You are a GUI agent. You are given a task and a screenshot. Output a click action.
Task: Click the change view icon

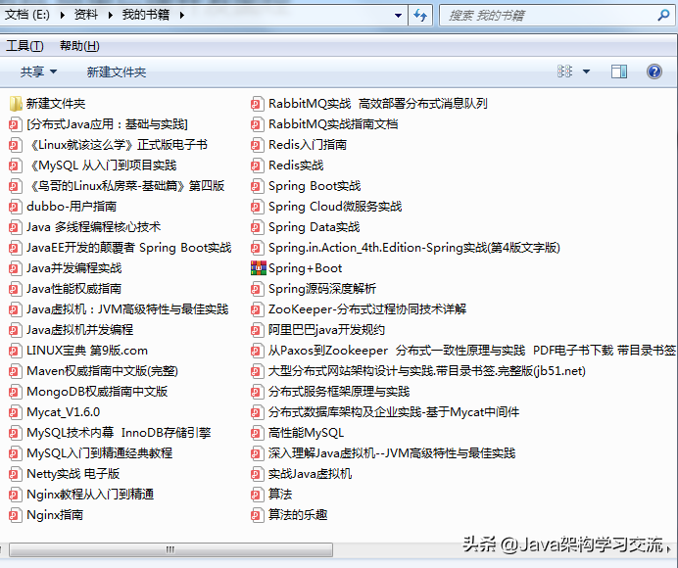(564, 71)
